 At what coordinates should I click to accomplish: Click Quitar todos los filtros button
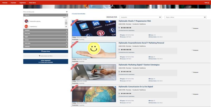[x=46, y=56]
